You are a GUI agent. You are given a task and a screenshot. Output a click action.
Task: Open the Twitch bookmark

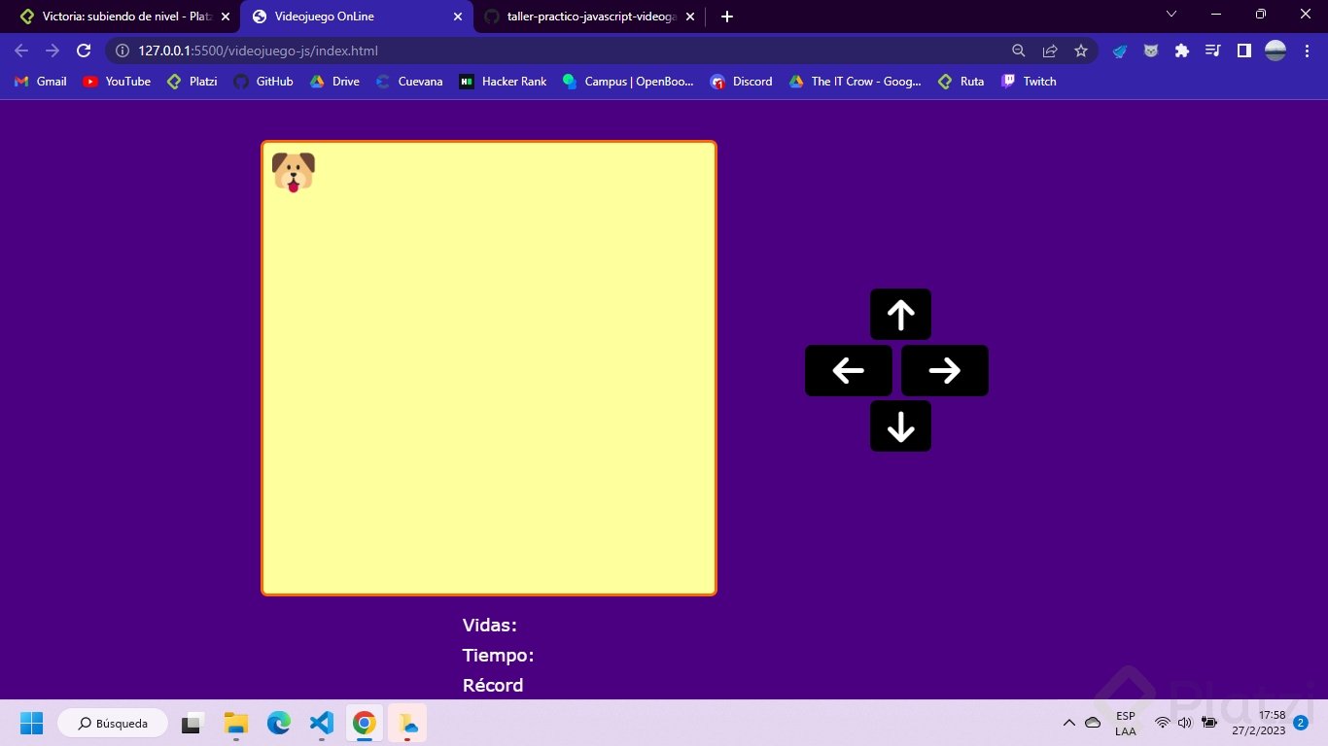coord(1029,82)
